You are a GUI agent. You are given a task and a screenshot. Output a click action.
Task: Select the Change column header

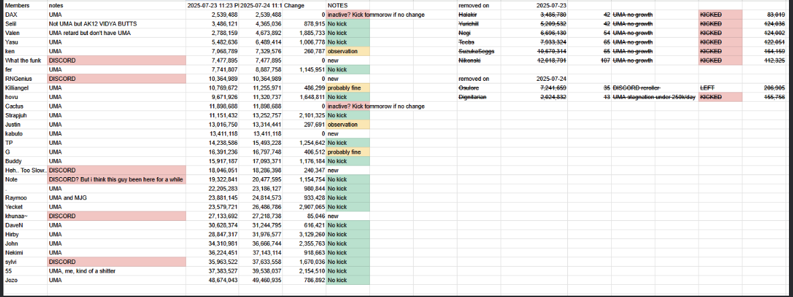click(304, 5)
